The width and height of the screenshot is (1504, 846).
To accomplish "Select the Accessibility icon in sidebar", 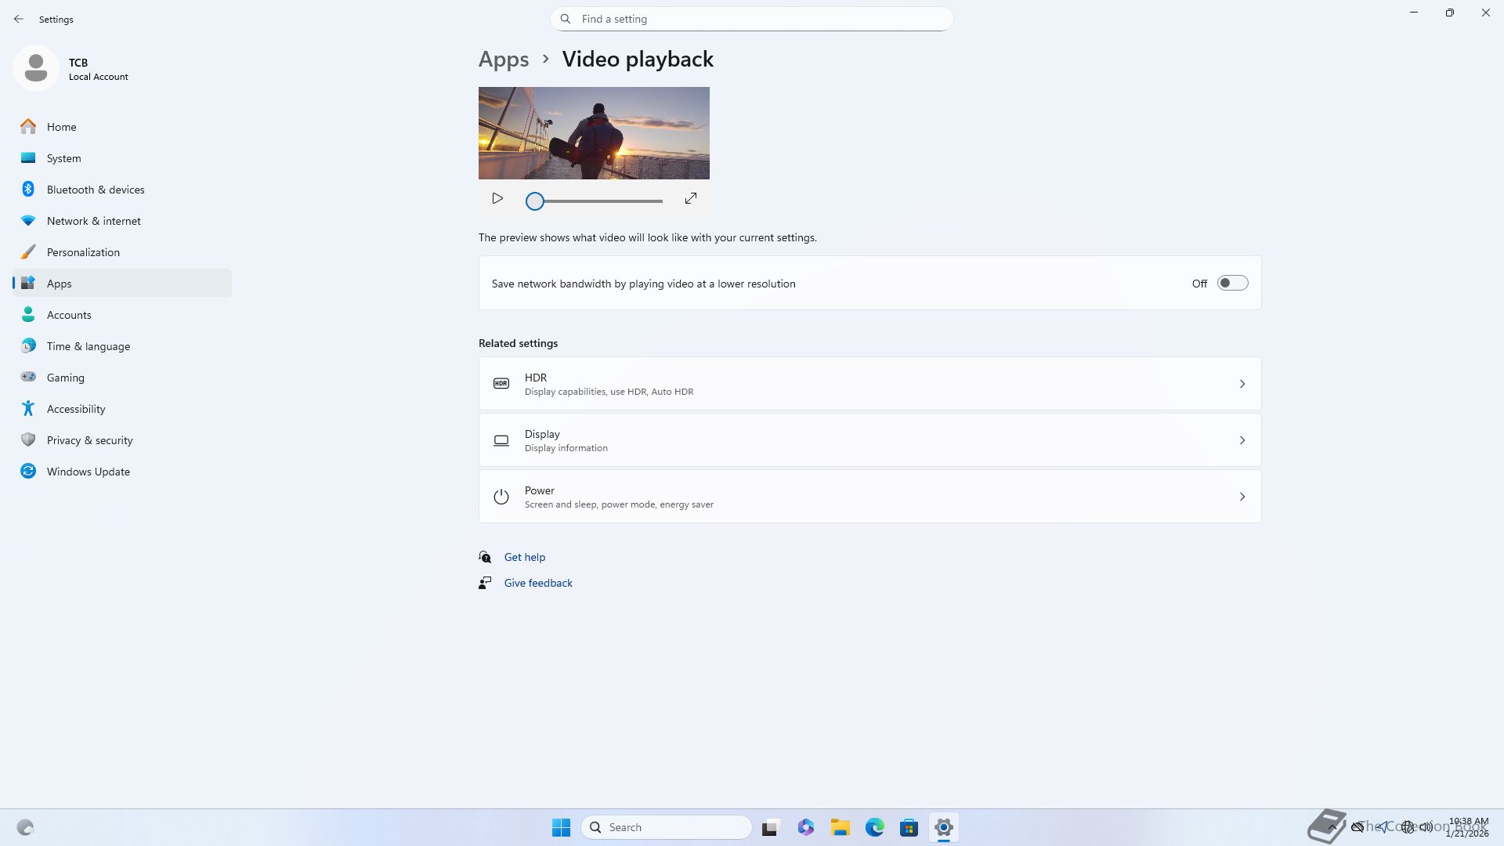I will tap(28, 409).
